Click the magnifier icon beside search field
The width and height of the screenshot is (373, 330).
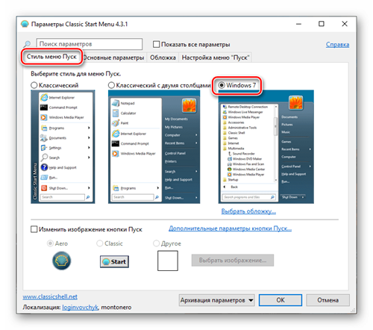click(27, 44)
